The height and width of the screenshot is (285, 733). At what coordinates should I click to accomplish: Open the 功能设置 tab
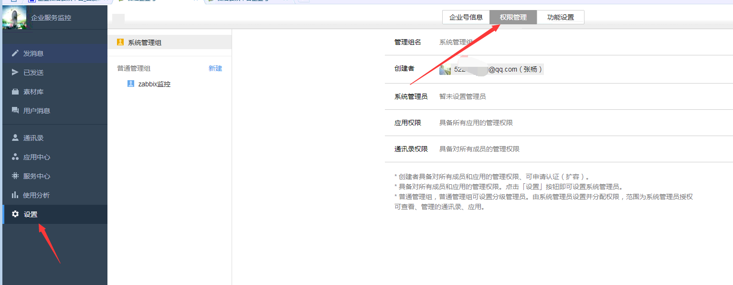(x=560, y=17)
